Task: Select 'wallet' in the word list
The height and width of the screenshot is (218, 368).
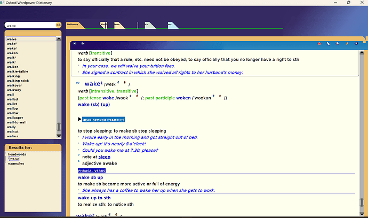Action: tap(12, 104)
